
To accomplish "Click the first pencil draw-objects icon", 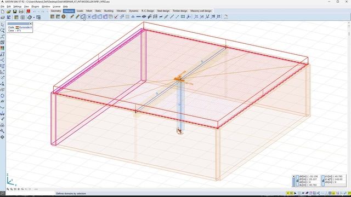I will [72, 16].
